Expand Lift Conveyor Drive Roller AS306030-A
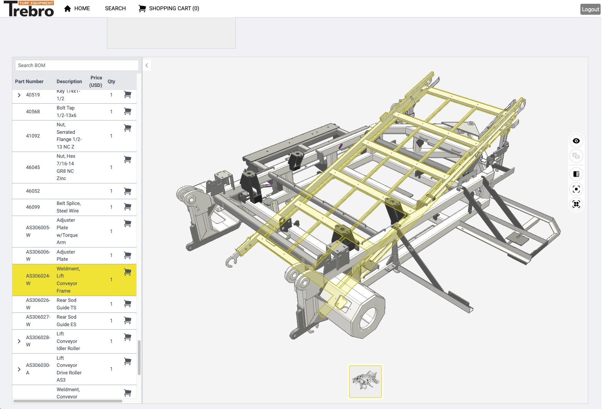Image resolution: width=602 pixels, height=409 pixels. [x=19, y=369]
